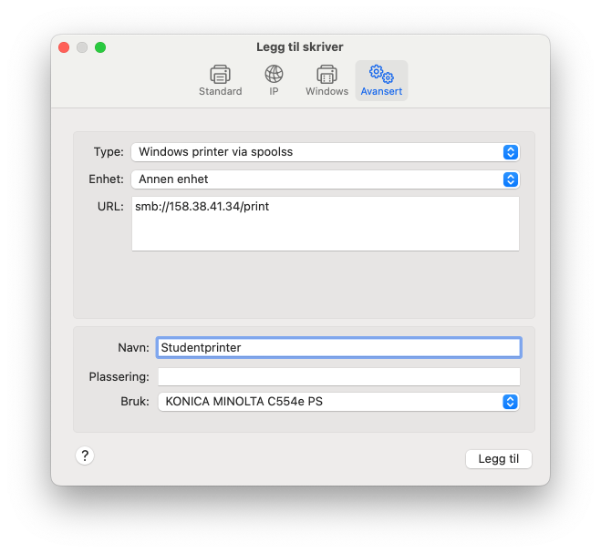Click the green zoom window button
Image resolution: width=601 pixels, height=553 pixels.
[x=100, y=47]
